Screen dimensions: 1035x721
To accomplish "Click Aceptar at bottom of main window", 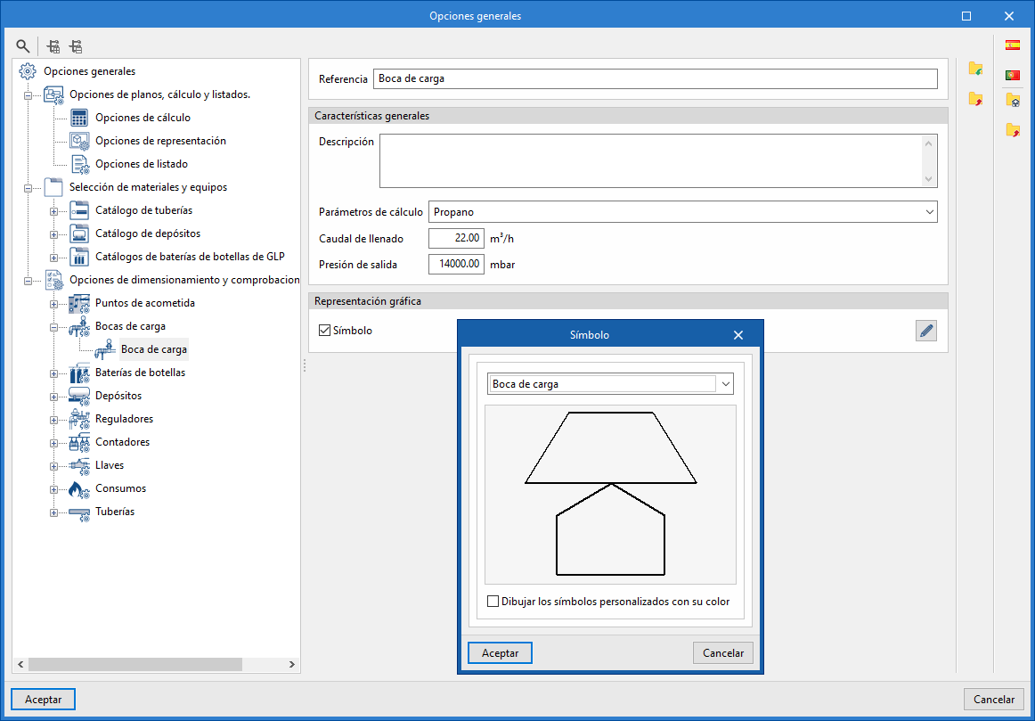I will 44,700.
